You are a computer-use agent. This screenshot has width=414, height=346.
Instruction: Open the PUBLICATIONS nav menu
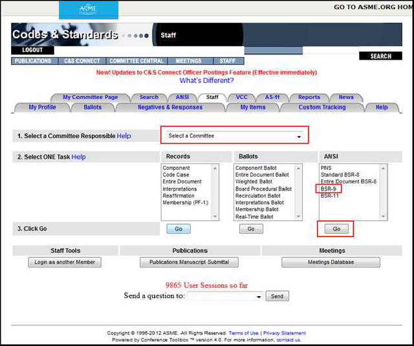click(x=33, y=61)
